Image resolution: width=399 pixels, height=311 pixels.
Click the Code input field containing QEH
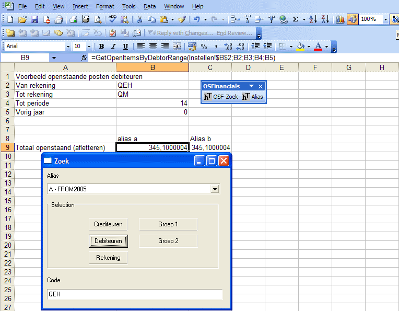pos(135,294)
